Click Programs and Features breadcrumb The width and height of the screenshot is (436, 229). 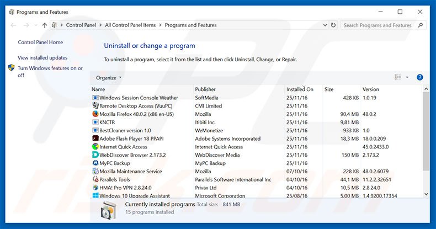click(x=191, y=25)
